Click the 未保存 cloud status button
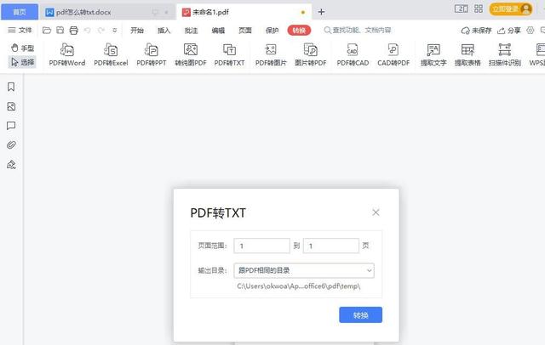Viewport: 545px width, 345px height. click(476, 31)
